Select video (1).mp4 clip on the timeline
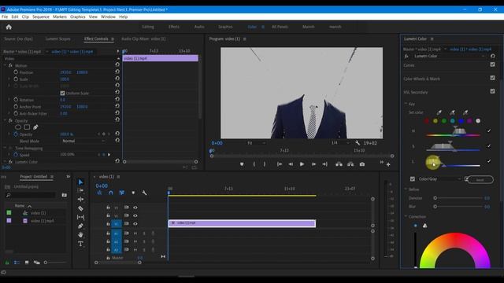Viewport: 504px width, 283px height. coord(242,223)
